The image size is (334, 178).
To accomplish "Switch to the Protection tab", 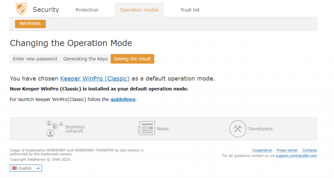I will [x=87, y=10].
